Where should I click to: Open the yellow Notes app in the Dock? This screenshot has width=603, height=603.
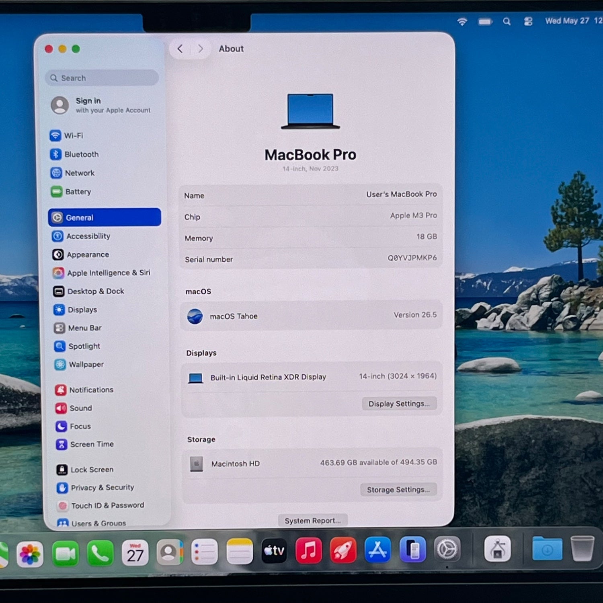pyautogui.click(x=240, y=552)
